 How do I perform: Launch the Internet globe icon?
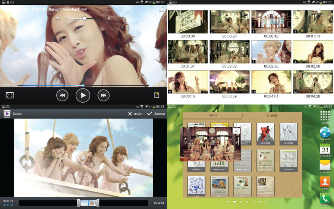click(x=325, y=132)
